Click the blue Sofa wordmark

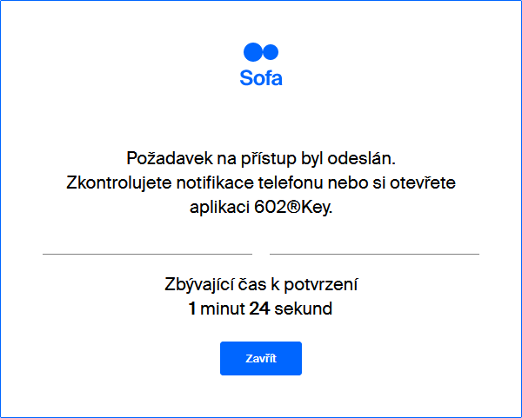pos(261,78)
